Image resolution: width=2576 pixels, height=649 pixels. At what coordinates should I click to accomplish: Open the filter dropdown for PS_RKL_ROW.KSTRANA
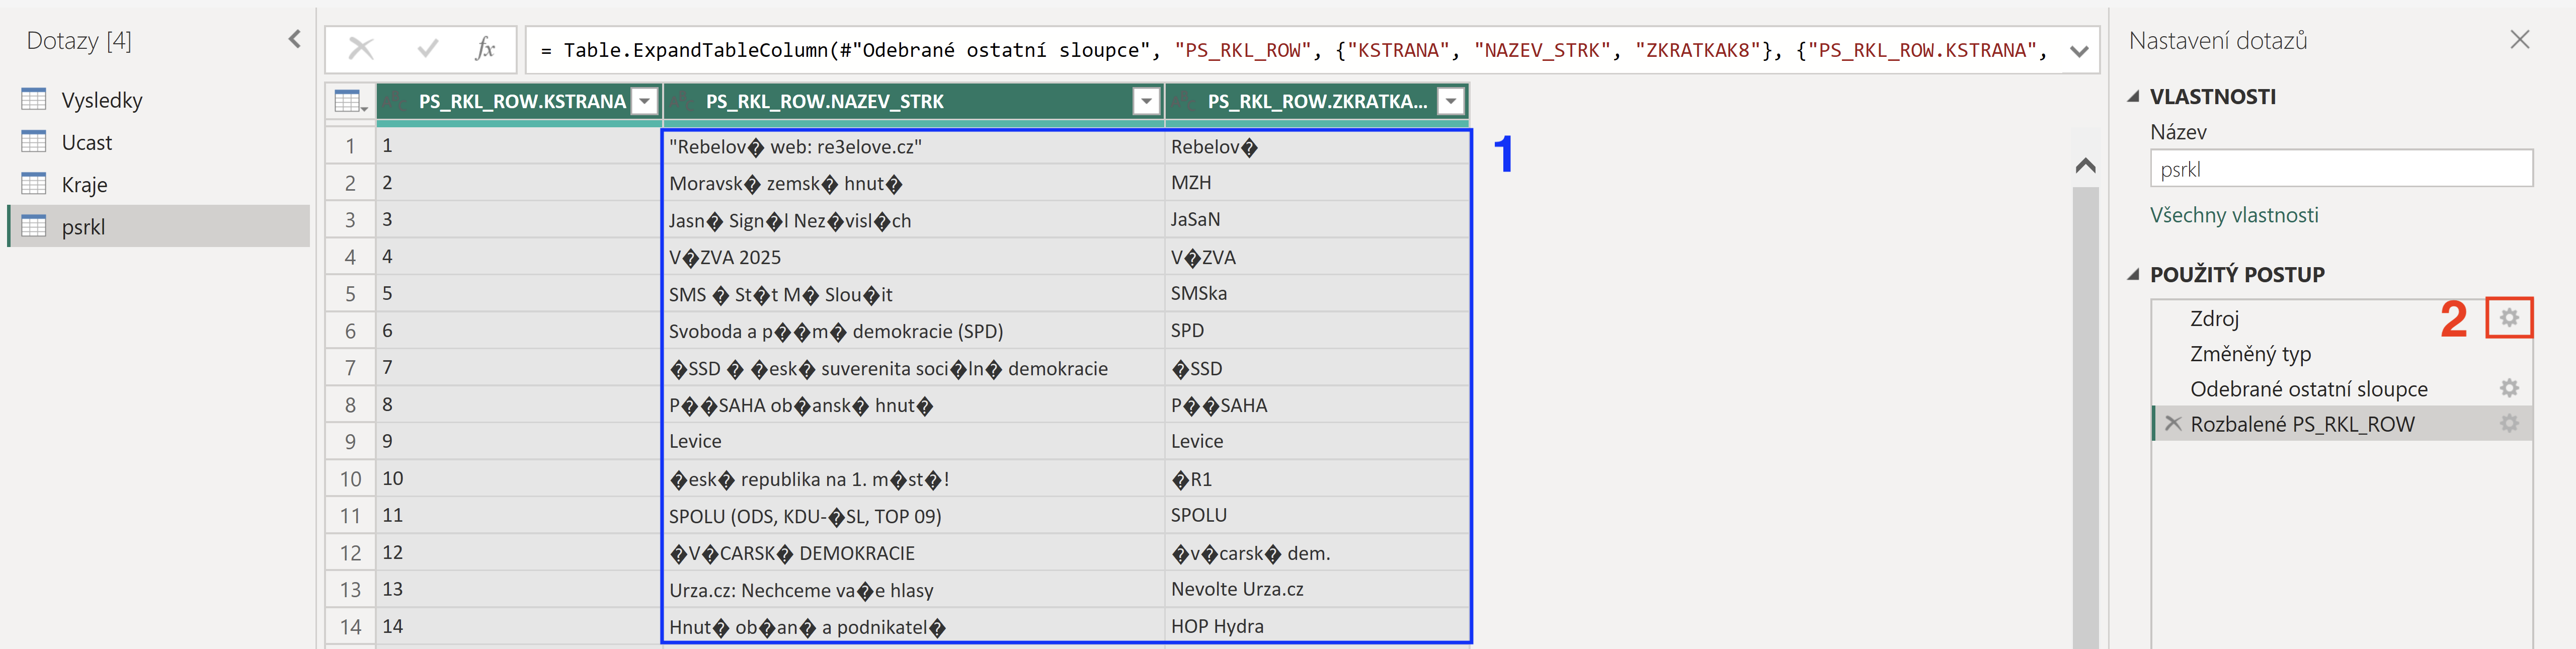point(646,101)
